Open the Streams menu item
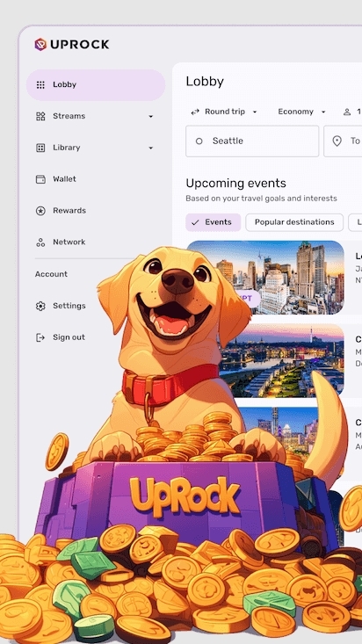 (96, 116)
